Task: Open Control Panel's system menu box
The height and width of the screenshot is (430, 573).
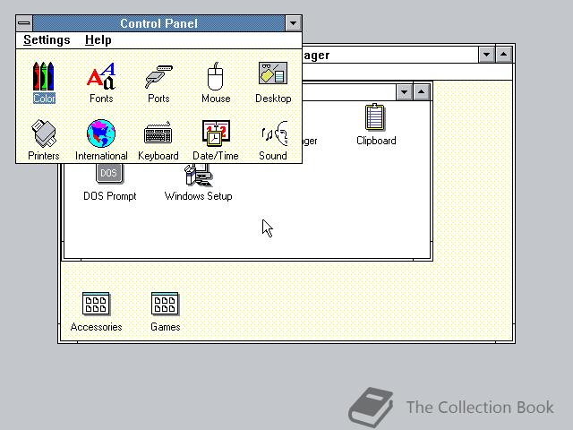Action: 24,23
